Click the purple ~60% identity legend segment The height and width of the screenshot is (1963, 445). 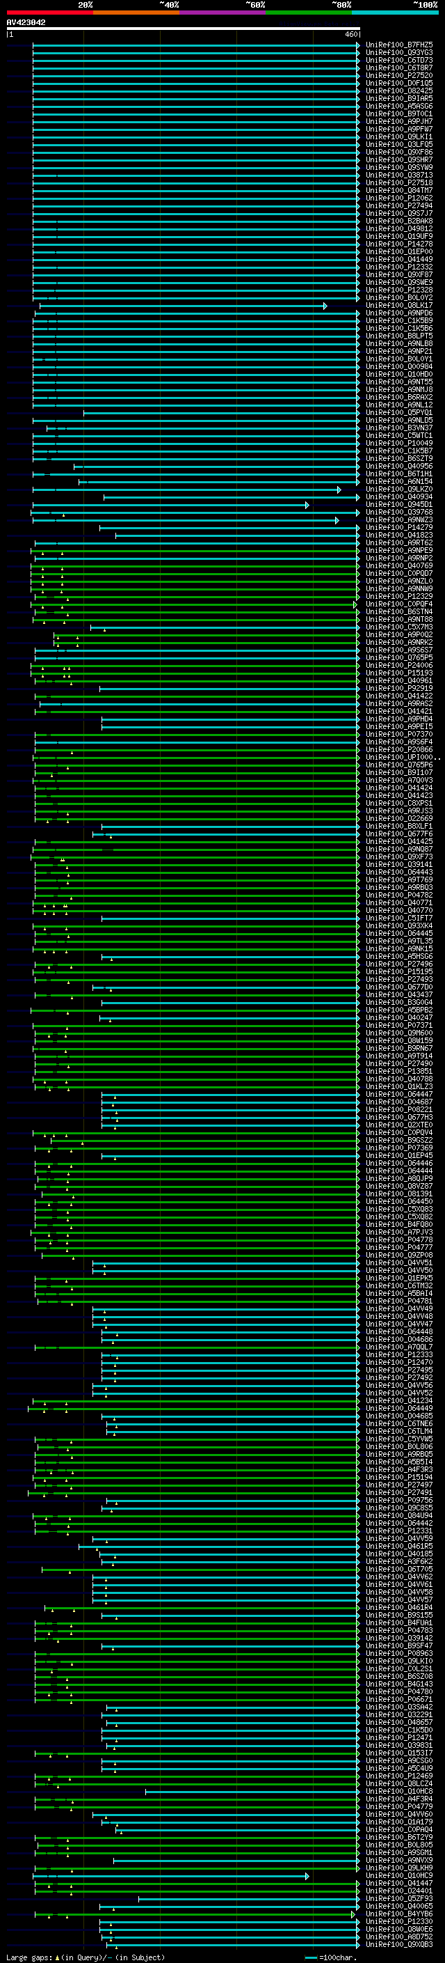(x=223, y=13)
